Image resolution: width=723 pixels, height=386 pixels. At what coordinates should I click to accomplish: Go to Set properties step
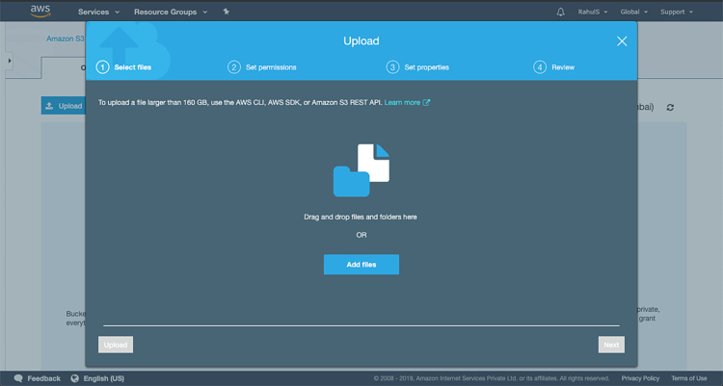point(417,67)
